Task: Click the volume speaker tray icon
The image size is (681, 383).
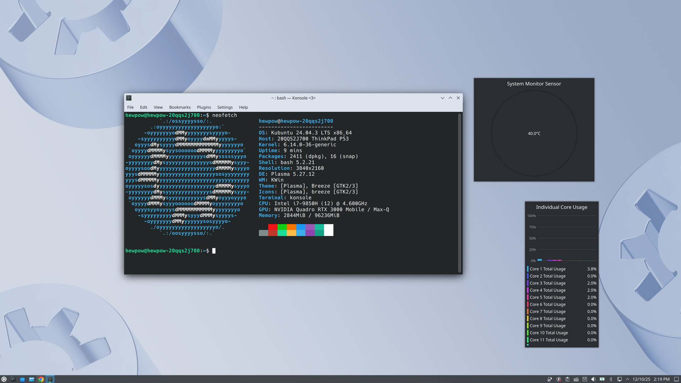Action: click(x=593, y=379)
